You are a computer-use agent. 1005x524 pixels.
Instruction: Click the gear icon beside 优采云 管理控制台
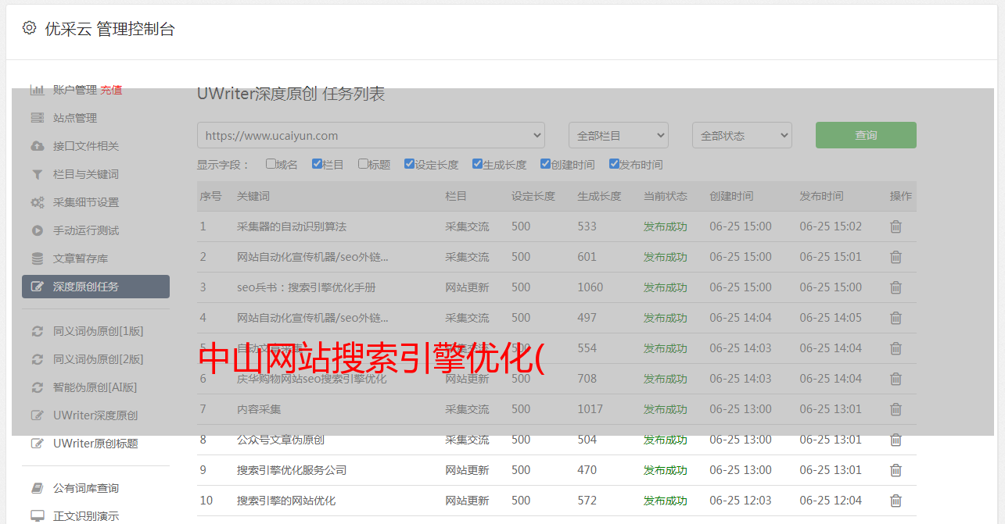29,28
